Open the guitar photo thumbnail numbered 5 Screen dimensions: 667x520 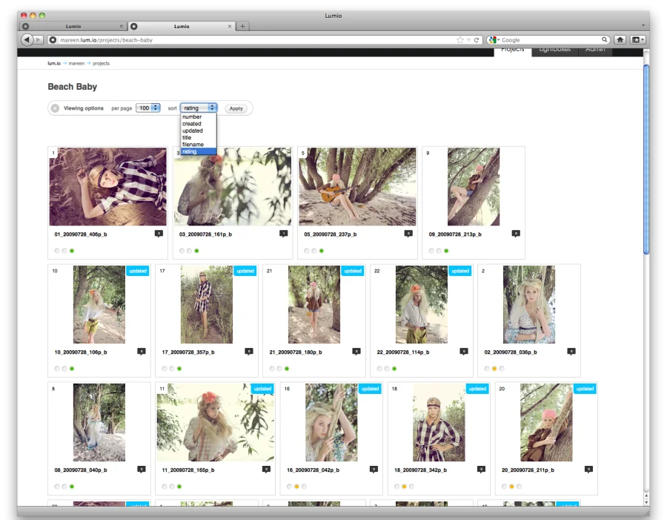tap(357, 187)
